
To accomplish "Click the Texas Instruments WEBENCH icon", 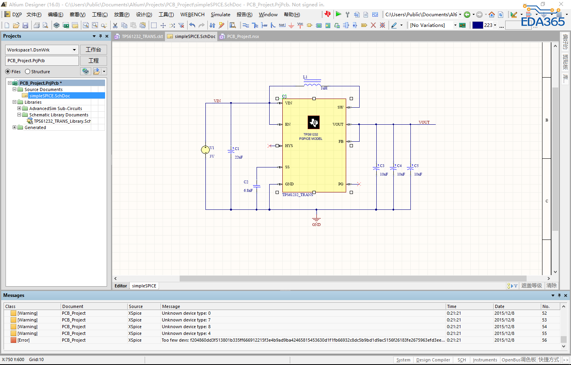I will (328, 14).
